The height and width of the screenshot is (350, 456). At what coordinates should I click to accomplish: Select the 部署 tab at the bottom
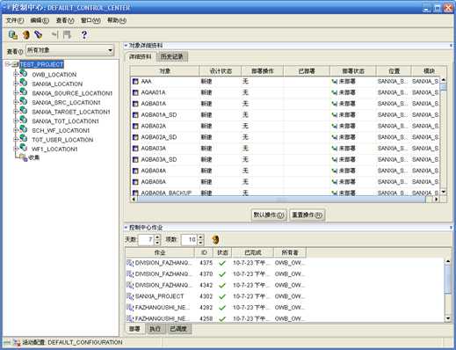(134, 329)
